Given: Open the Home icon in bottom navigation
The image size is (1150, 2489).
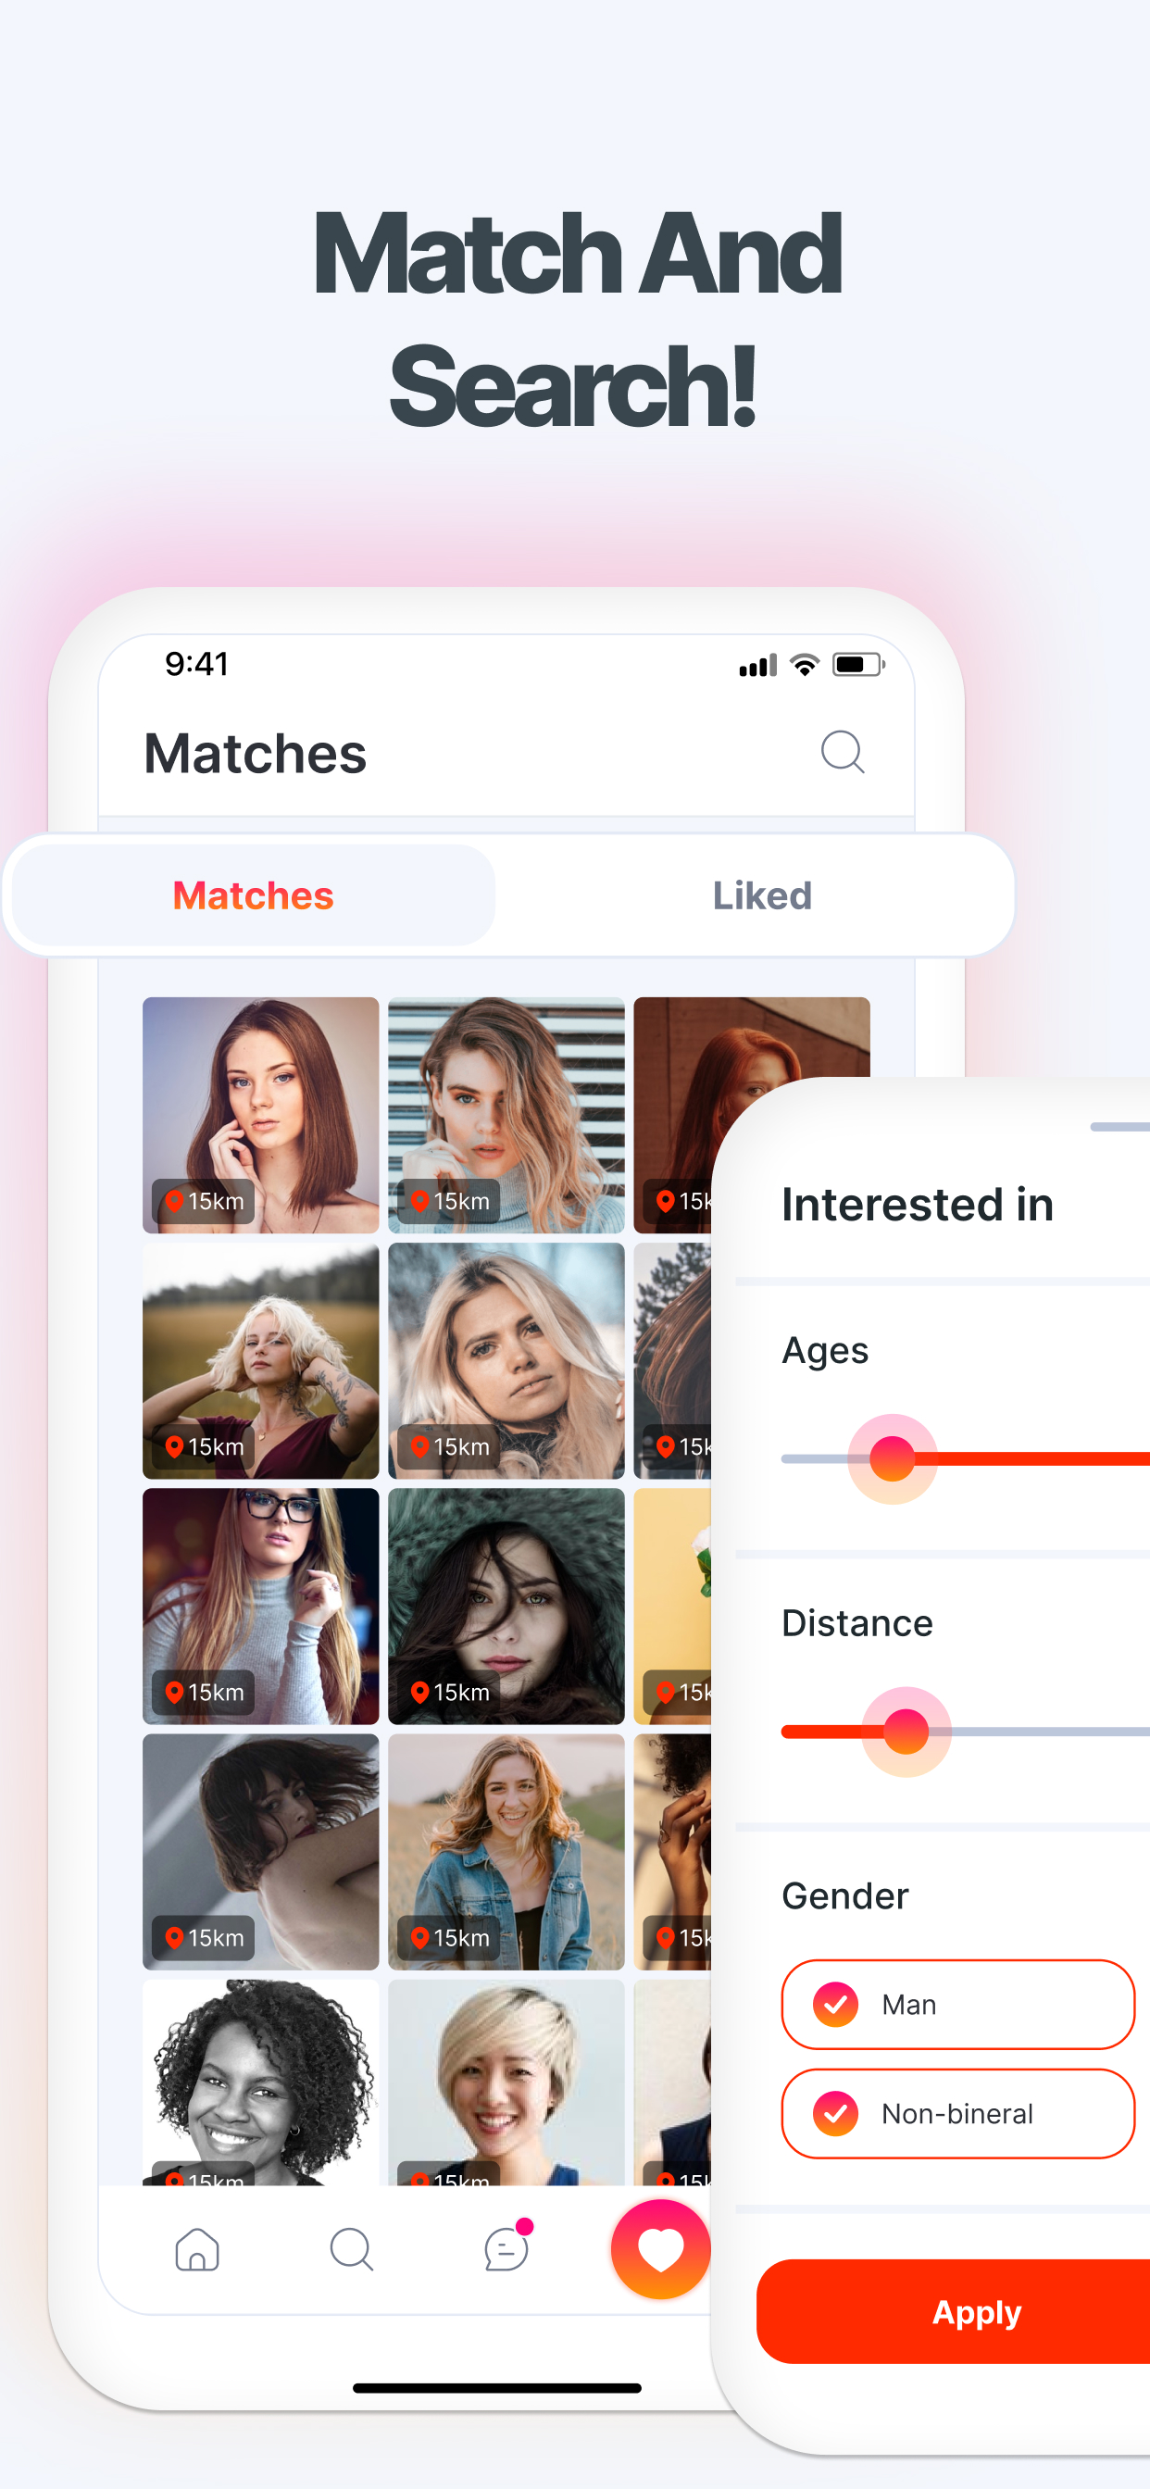Looking at the screenshot, I should pyautogui.click(x=197, y=2249).
